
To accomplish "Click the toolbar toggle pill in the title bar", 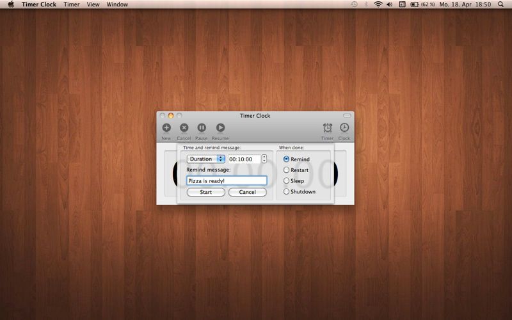I will [347, 116].
